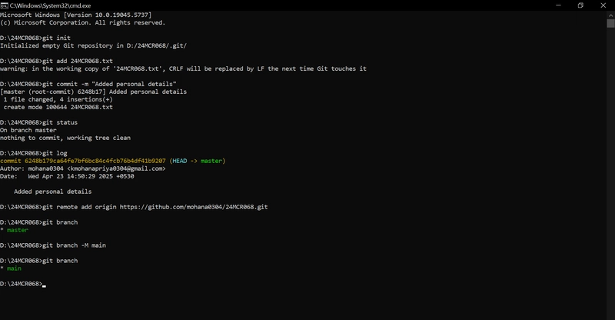The width and height of the screenshot is (615, 320).
Task: Click 'nothing to commit, working tree clean'
Action: point(65,138)
